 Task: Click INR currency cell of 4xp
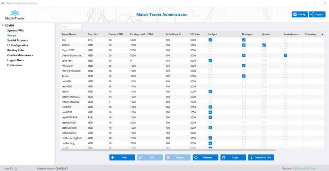pos(90,40)
